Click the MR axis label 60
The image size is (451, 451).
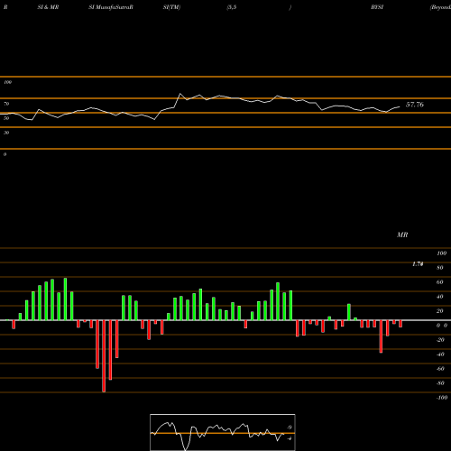pos(440,282)
